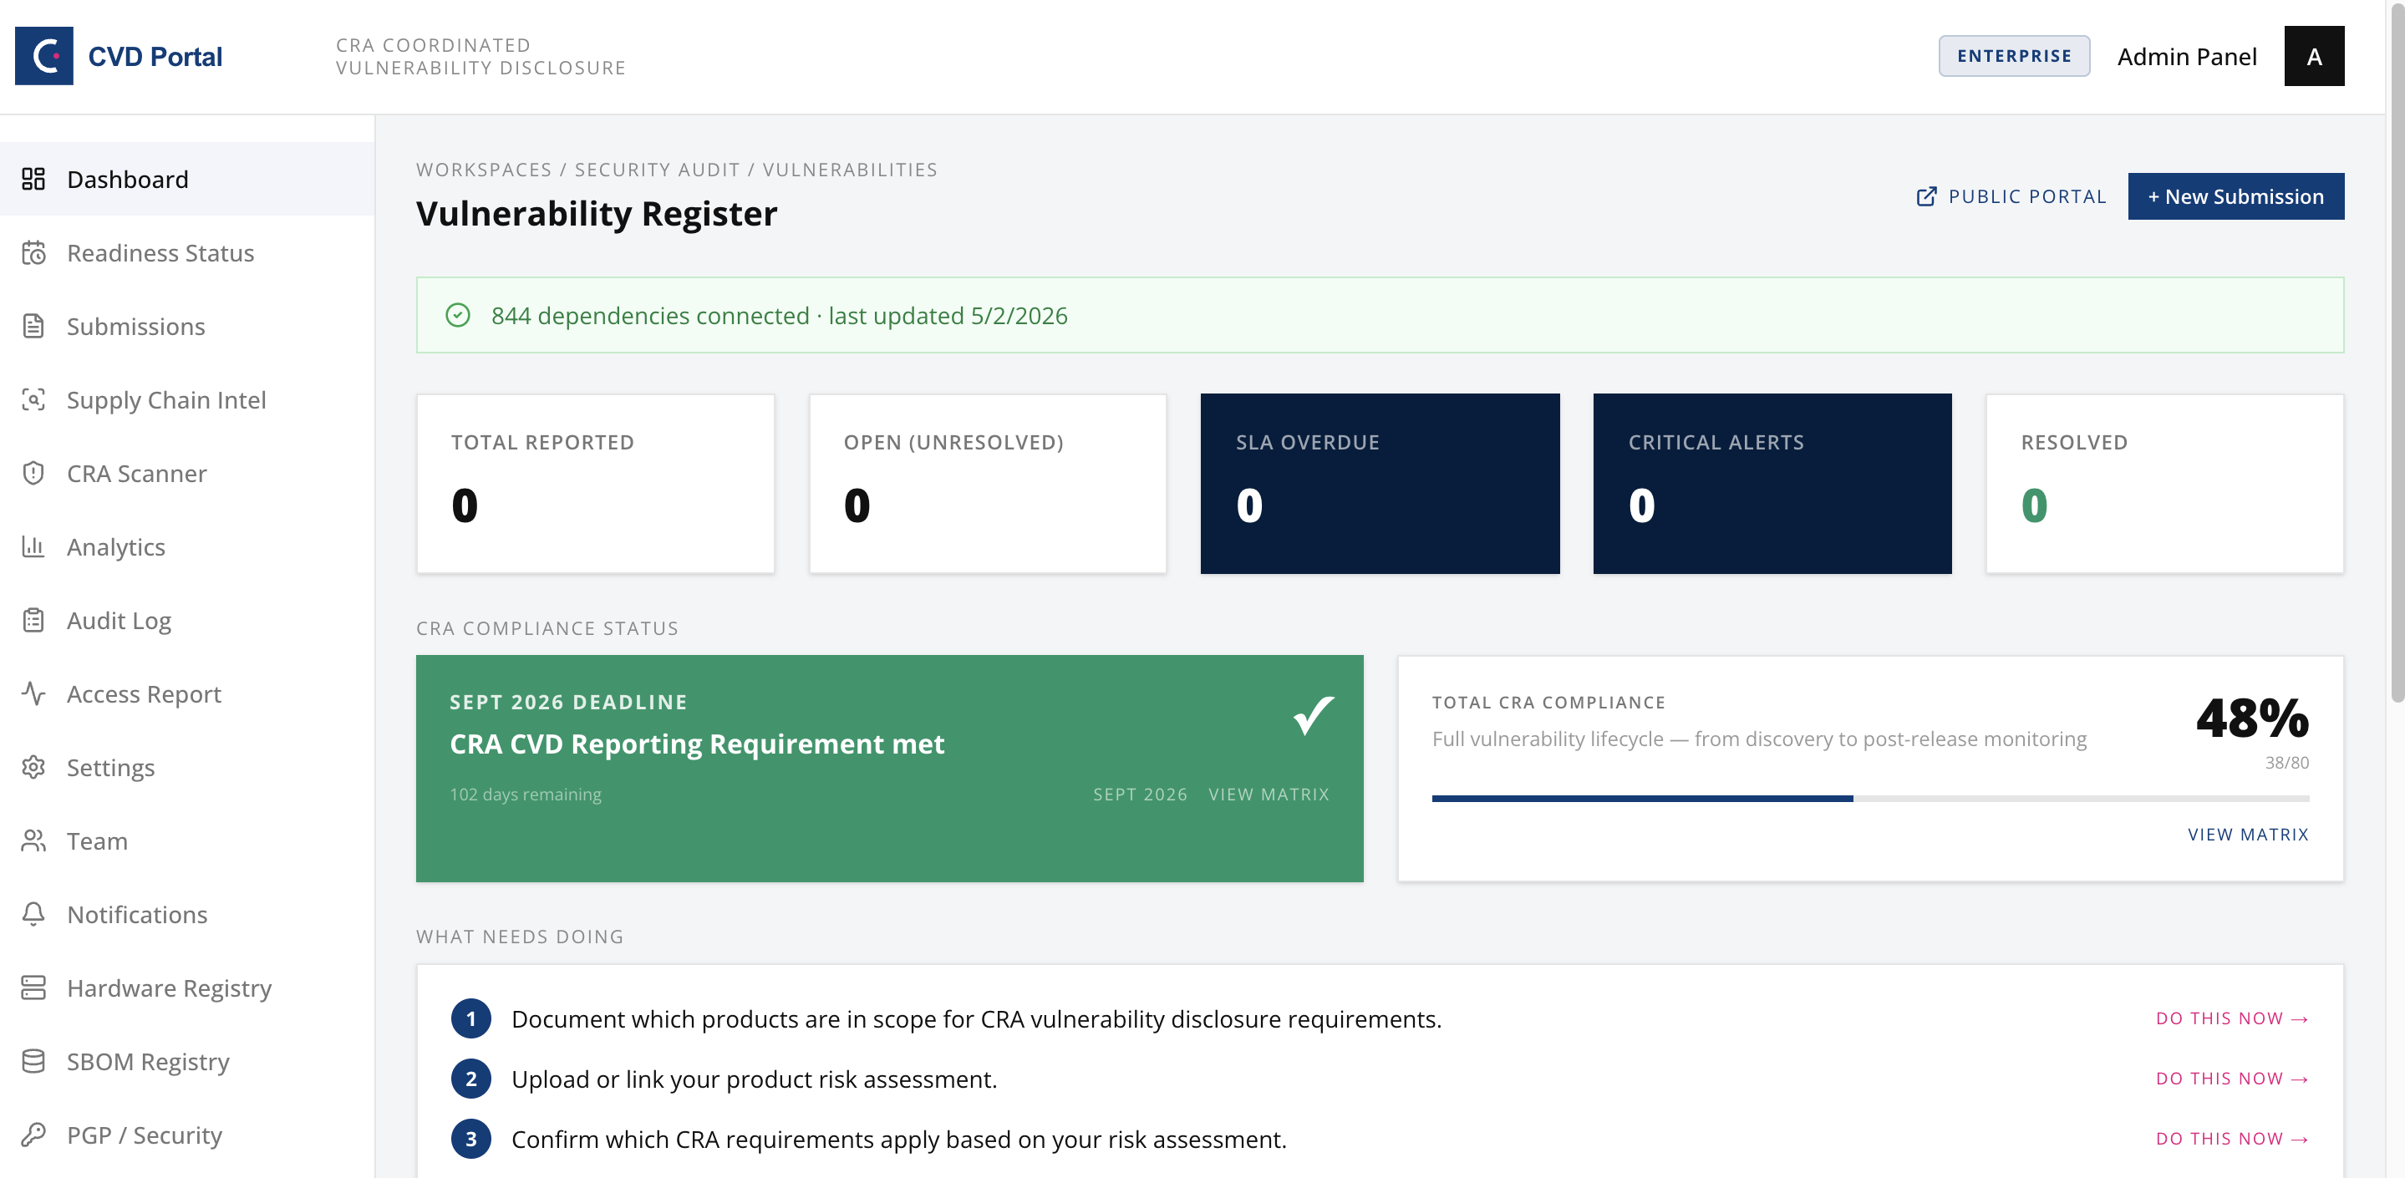Click the Dashboard grid icon in sidebar
2405x1178 pixels.
coord(33,178)
